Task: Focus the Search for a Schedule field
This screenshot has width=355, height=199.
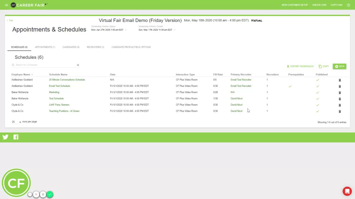Action: tap(46, 65)
